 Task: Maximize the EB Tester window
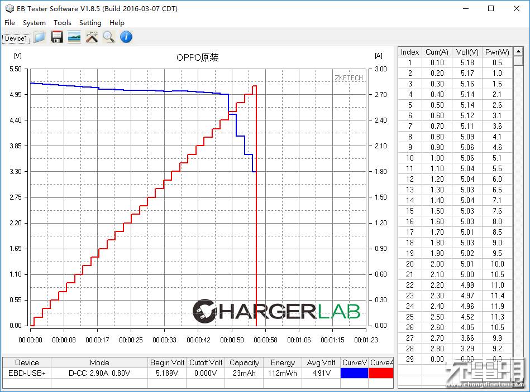(x=491, y=8)
